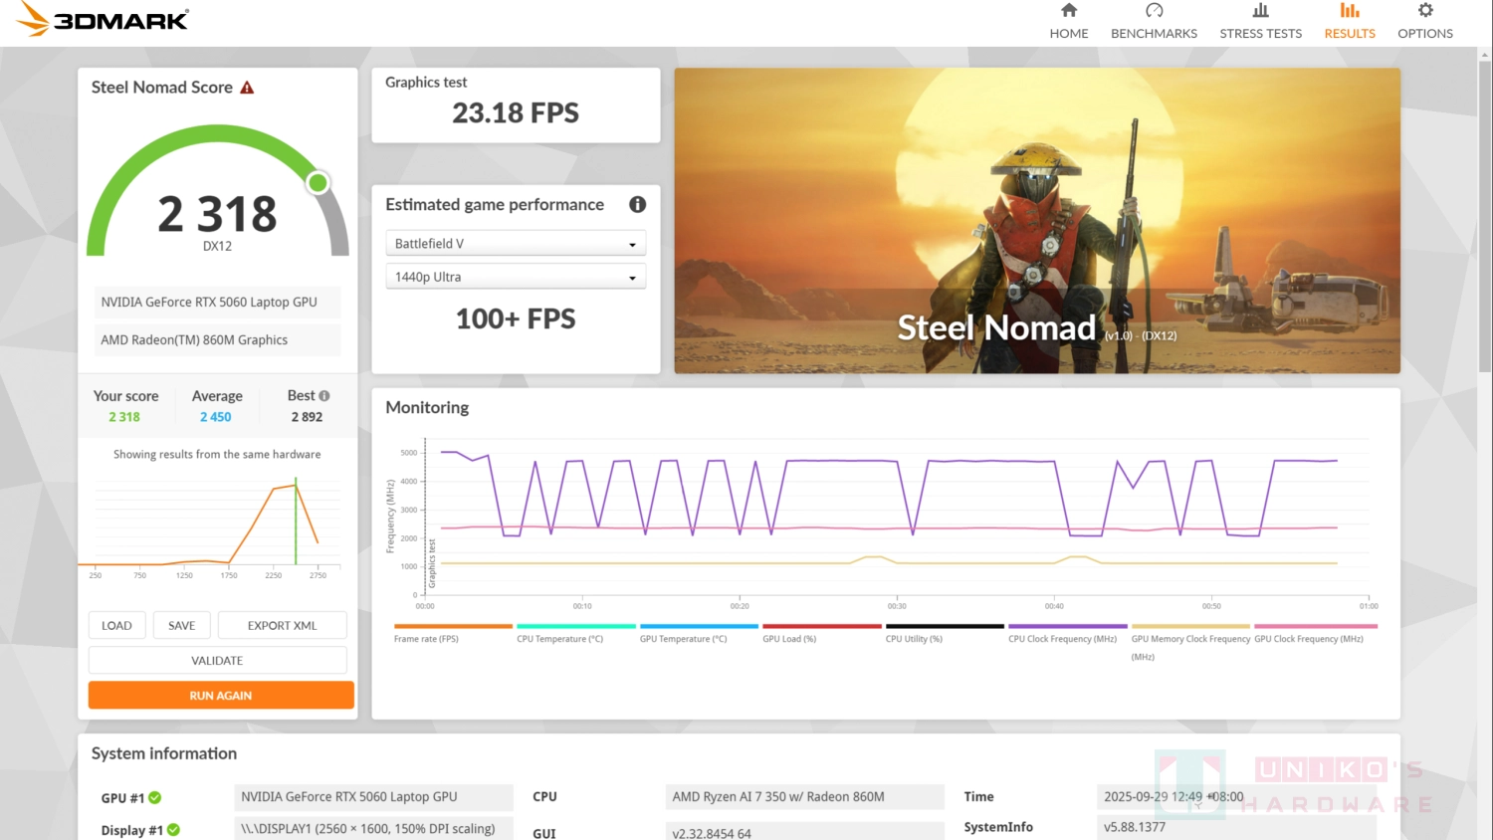
Task: Click the EXPORT XML button
Action: point(283,625)
